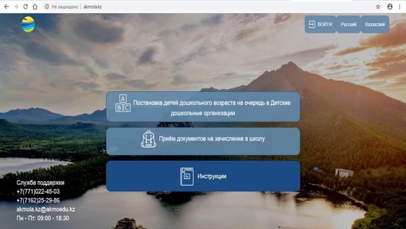Click support phone +7(771)022-45-03
The image size is (406, 229).
38,192
